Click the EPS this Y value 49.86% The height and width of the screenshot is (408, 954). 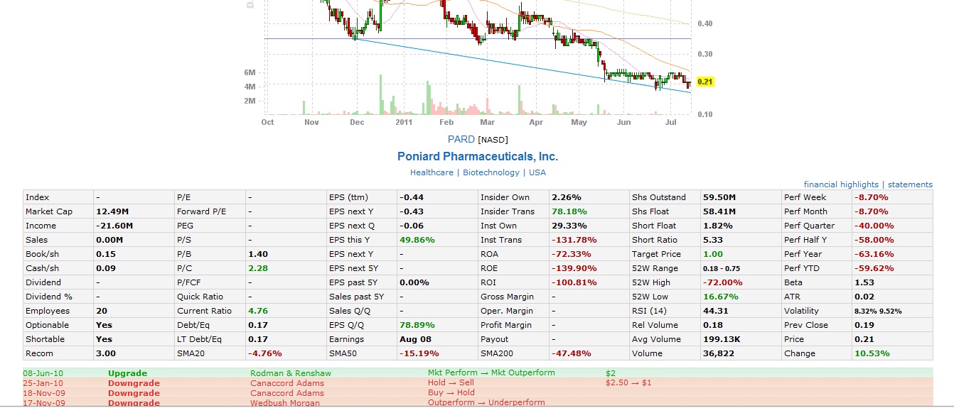(417, 240)
